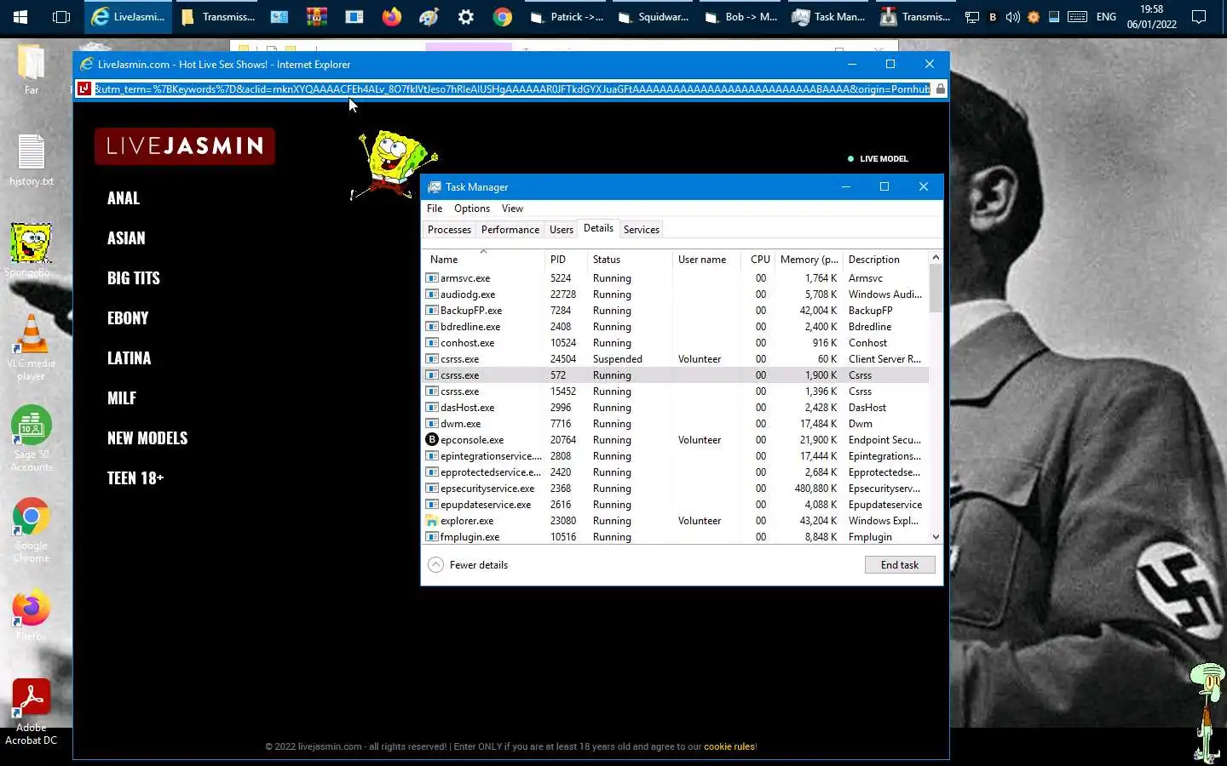Image resolution: width=1227 pixels, height=766 pixels.
Task: Open the Far folder desktop icon
Action: (32, 68)
